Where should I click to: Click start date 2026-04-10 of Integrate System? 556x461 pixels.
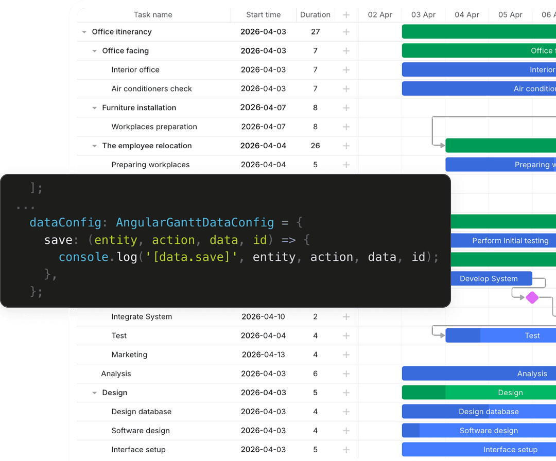(x=263, y=317)
